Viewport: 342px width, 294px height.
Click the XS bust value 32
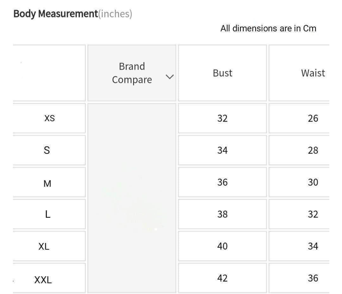pyautogui.click(x=222, y=118)
